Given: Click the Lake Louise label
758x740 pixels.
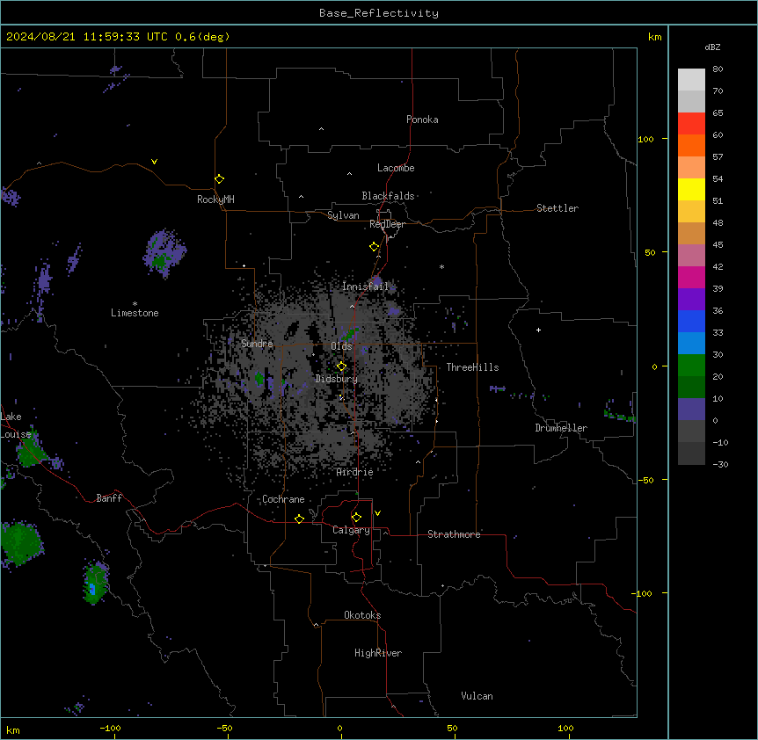Looking at the screenshot, I should click(16, 425).
